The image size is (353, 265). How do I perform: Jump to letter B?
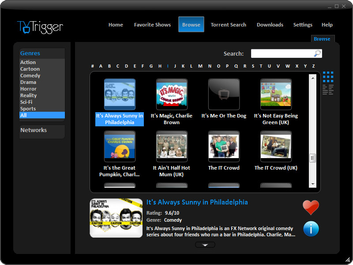click(109, 66)
